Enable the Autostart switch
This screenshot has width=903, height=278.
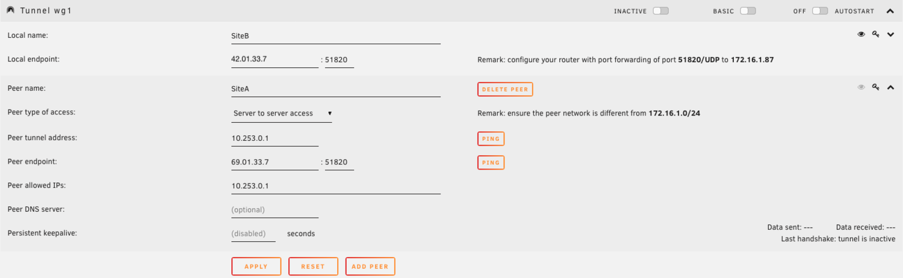[x=819, y=11]
